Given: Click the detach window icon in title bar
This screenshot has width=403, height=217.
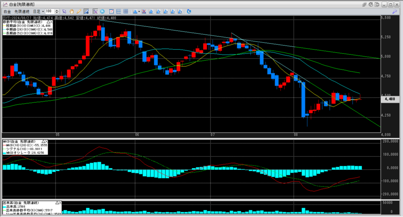Looking at the screenshot, I should pos(377,4).
